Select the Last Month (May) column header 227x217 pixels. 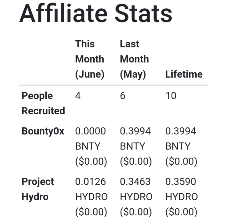pos(134,59)
